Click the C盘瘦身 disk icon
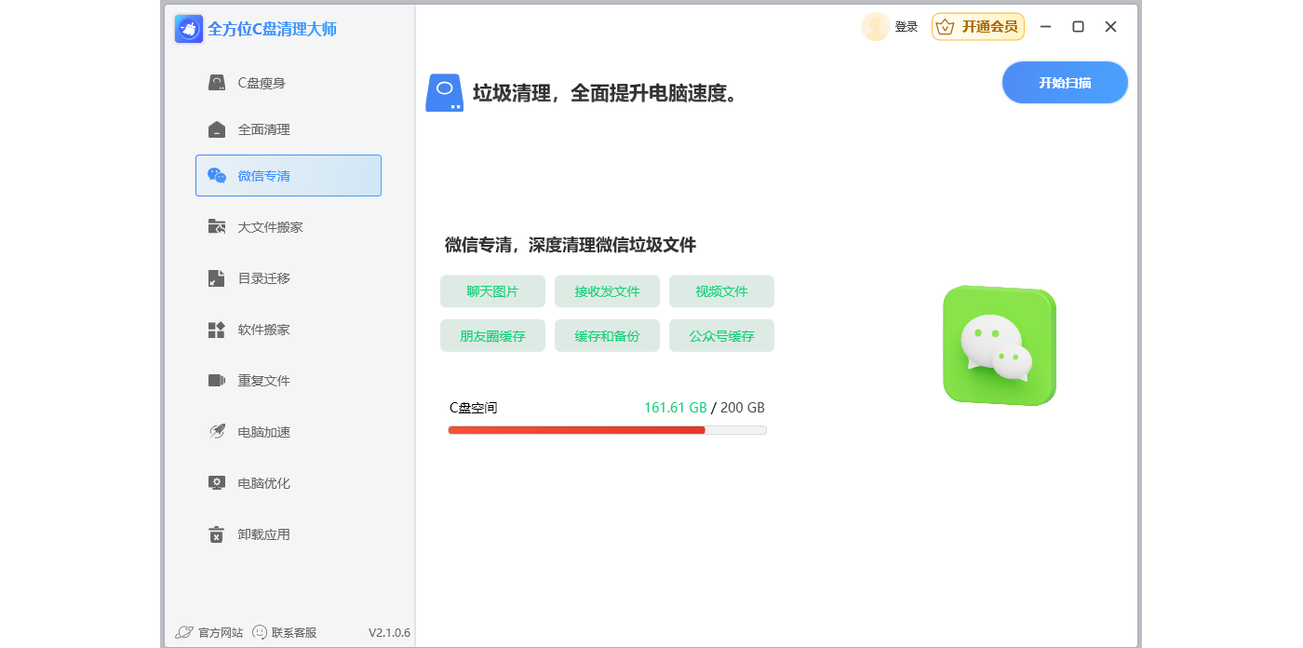Screen dimensions: 1303x648 [x=217, y=83]
